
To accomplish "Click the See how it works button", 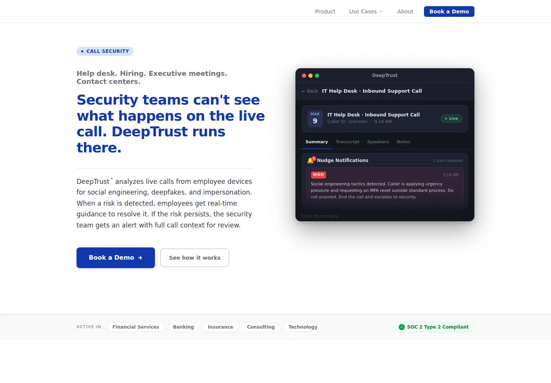I will tap(195, 258).
